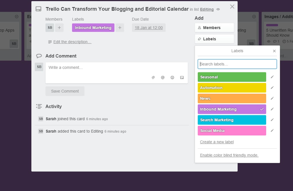Uncheck the Inbound Marketing purple label
Image resolution: width=293 pixels, height=191 pixels.
click(x=232, y=109)
